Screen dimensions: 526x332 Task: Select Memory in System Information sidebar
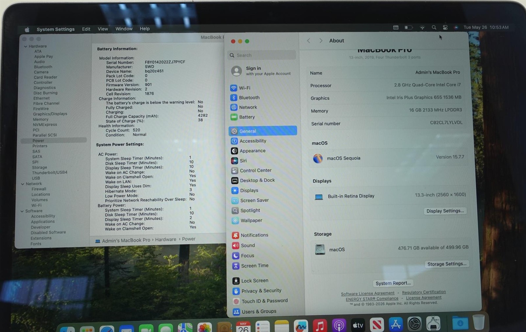click(40, 119)
